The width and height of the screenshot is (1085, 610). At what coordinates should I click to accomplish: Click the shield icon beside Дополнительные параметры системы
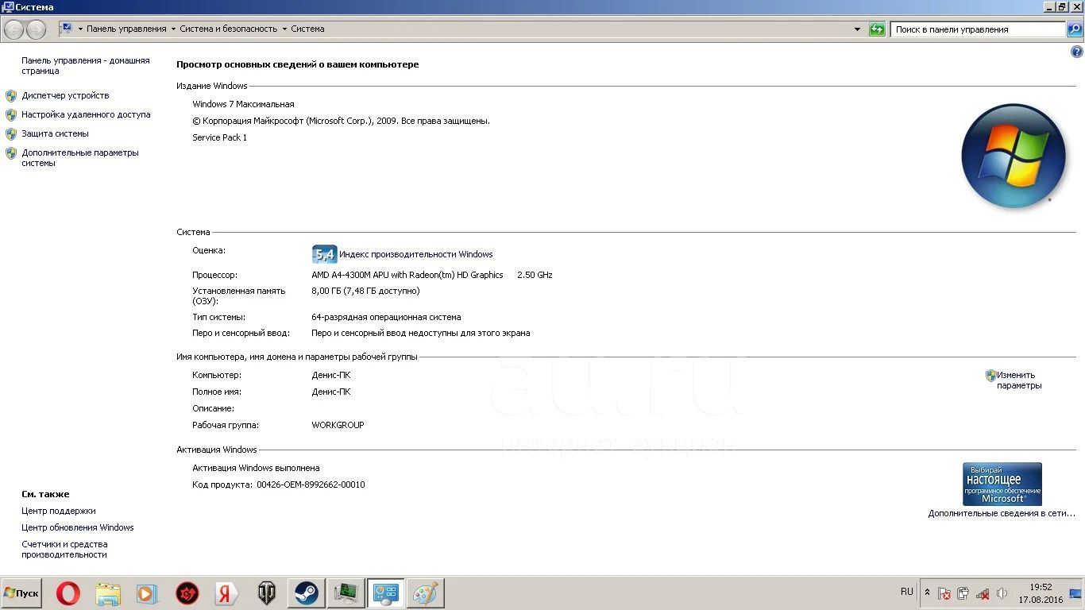click(11, 153)
